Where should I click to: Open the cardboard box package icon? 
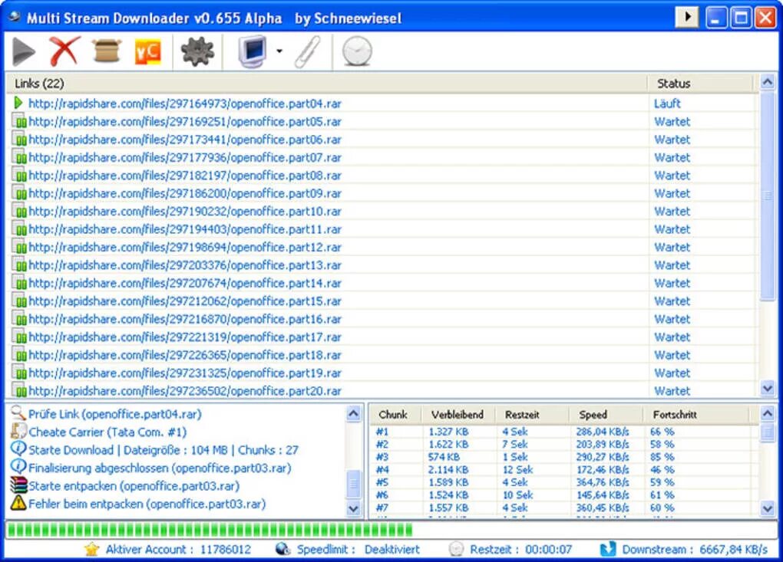(x=107, y=51)
